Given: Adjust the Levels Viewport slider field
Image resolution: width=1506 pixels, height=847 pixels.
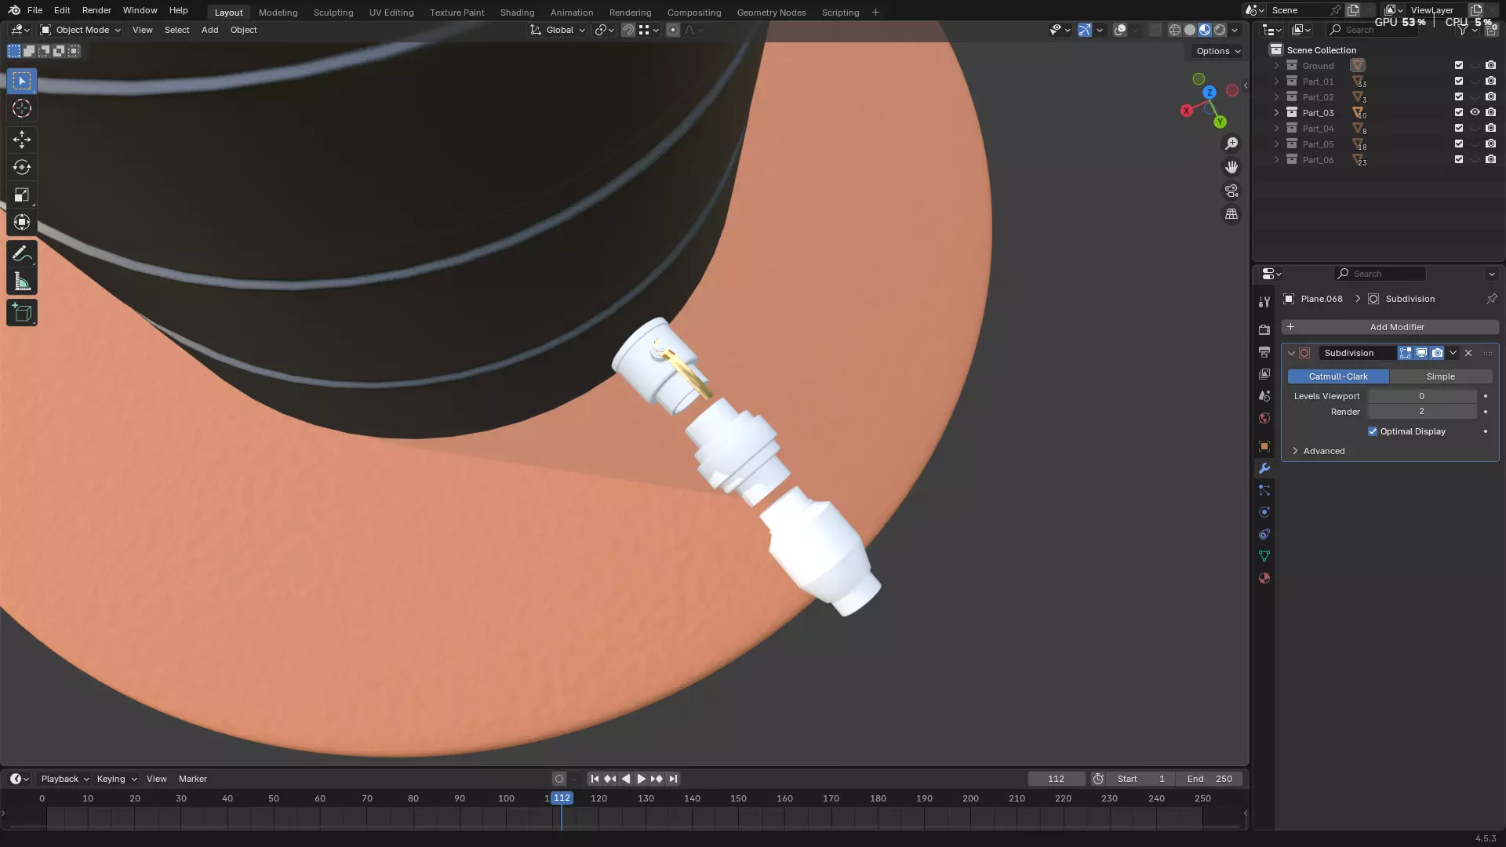Looking at the screenshot, I should 1421,396.
